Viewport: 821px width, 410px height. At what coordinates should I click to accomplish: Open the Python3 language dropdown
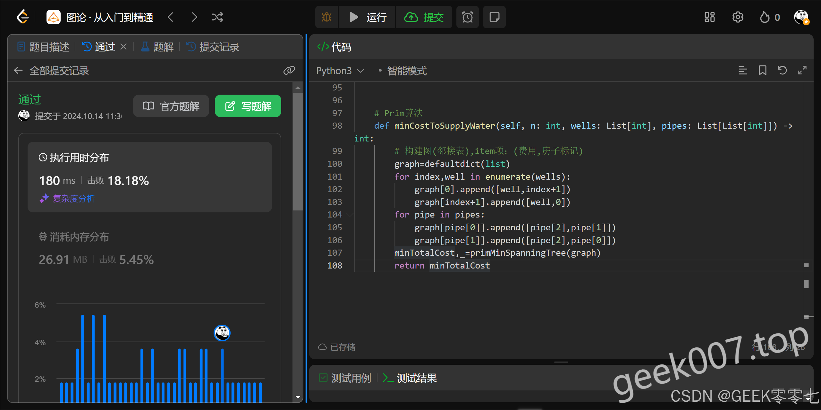click(x=340, y=71)
